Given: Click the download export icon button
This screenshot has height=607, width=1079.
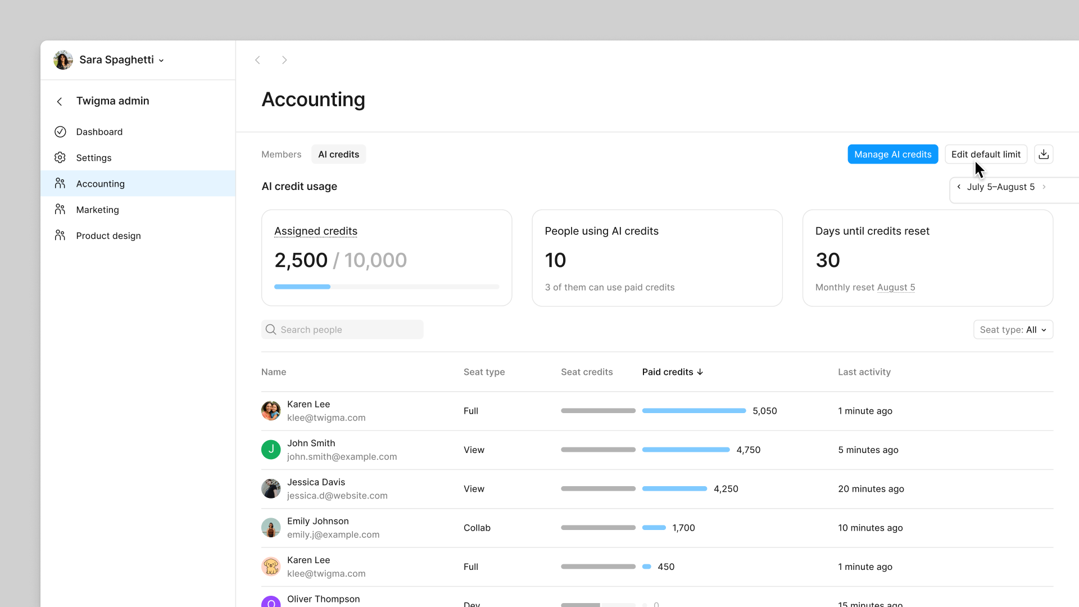Looking at the screenshot, I should 1044,154.
